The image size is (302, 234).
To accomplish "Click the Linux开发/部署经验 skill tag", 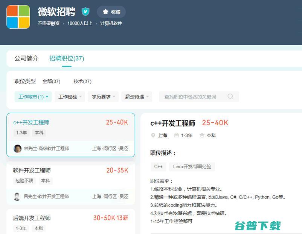I will click(x=192, y=166).
